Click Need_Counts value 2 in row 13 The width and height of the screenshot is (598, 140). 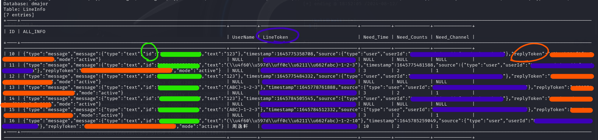click(x=398, y=93)
